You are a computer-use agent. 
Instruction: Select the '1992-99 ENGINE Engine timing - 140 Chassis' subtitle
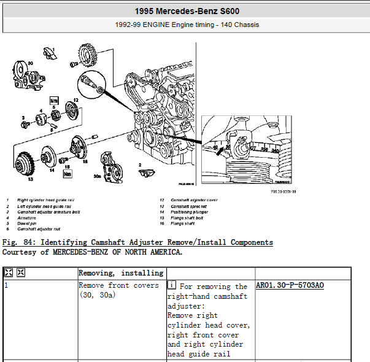pyautogui.click(x=187, y=25)
